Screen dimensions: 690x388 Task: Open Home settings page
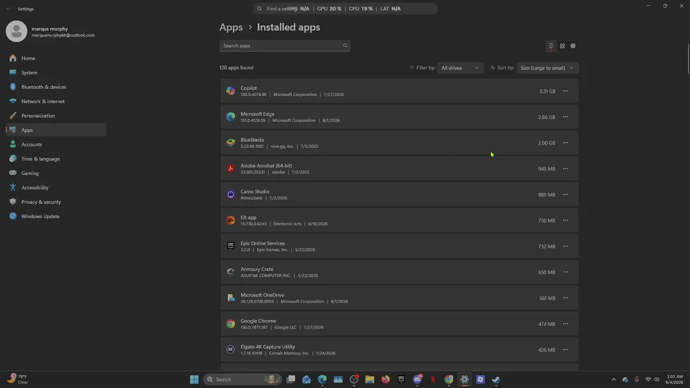(x=56, y=58)
